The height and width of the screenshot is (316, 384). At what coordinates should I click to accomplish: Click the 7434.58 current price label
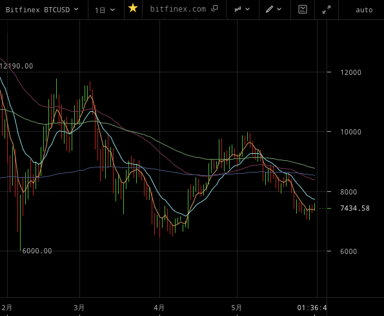(354, 208)
